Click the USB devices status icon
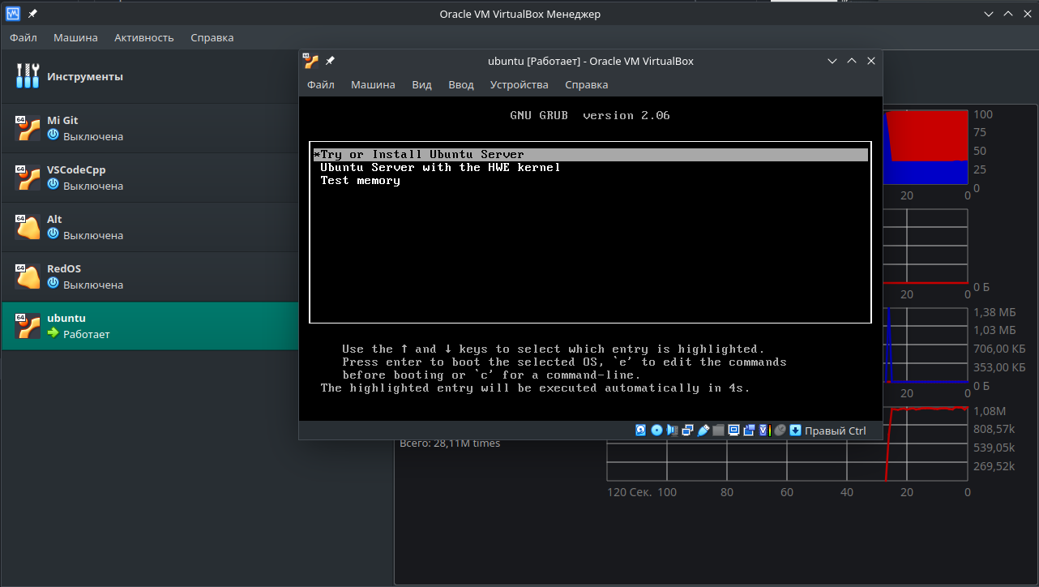The image size is (1039, 587). (x=703, y=430)
